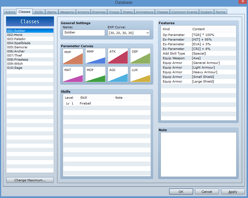The height and width of the screenshot is (198, 248).
Task: Go to the Common Events tab
Action: point(184,12)
